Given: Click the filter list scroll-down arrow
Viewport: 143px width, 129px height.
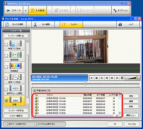Looking at the screenshot, I should 27,106.
